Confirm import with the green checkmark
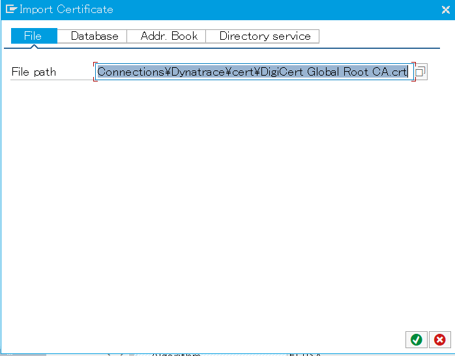455x356 pixels. (416, 340)
